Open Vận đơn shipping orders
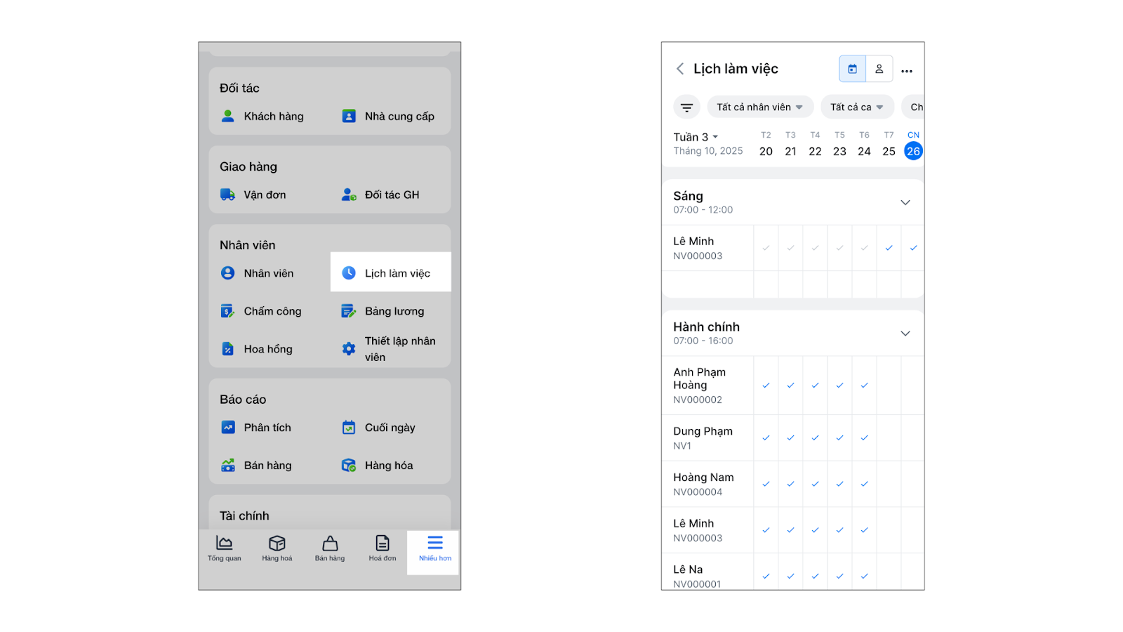Image resolution: width=1123 pixels, height=632 pixels. [264, 195]
